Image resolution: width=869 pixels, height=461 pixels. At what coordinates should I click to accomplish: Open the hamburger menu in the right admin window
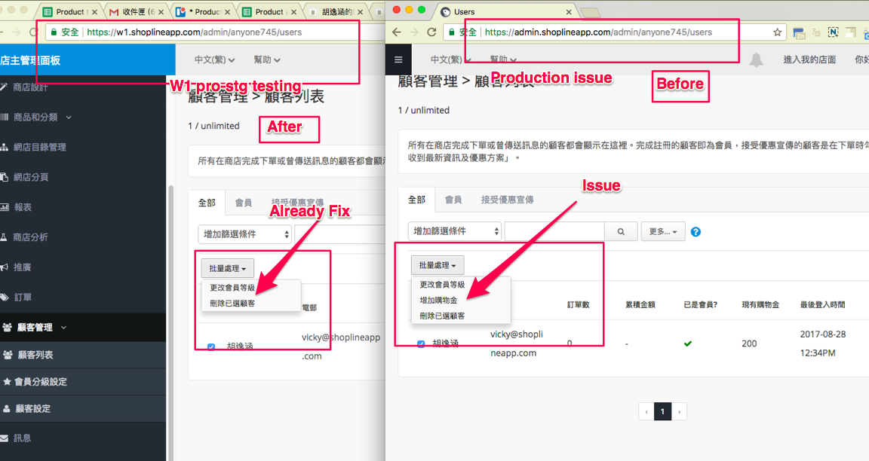(x=398, y=60)
